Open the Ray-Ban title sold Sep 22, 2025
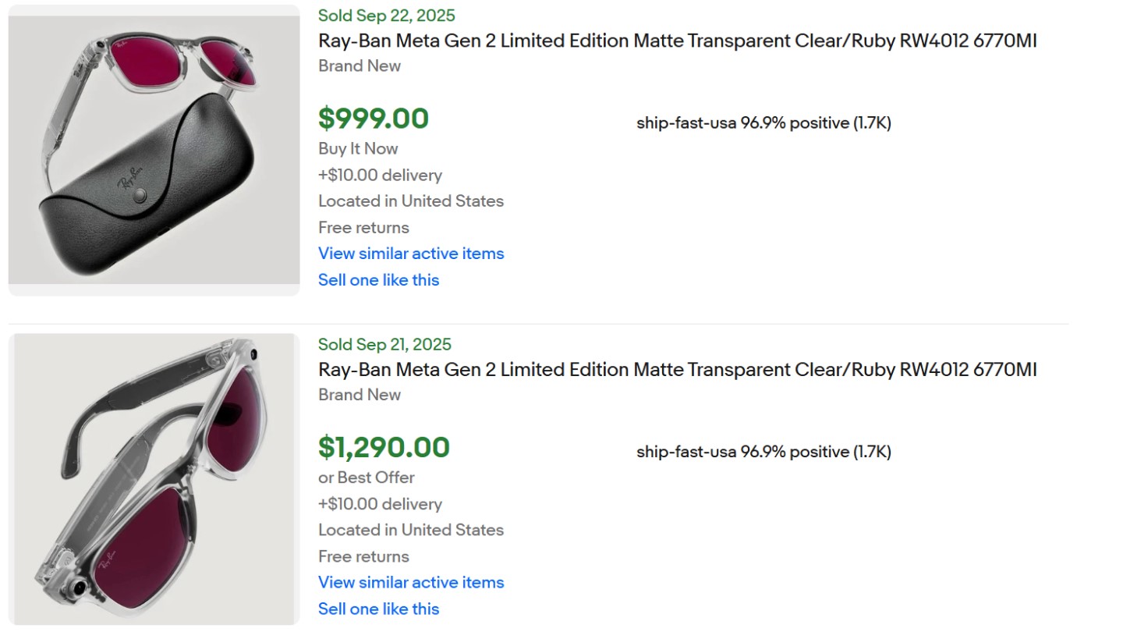The width and height of the screenshot is (1123, 632). 677,41
